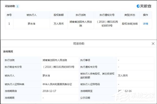
Task: Click the 冻结期限至 label
Action: pyautogui.click(x=86, y=91)
